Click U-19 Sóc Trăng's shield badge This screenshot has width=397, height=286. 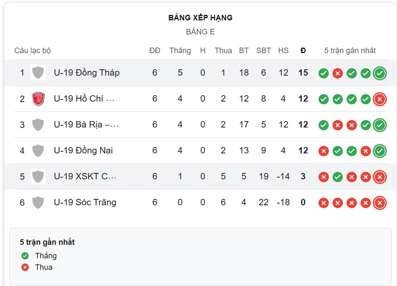[x=38, y=203]
